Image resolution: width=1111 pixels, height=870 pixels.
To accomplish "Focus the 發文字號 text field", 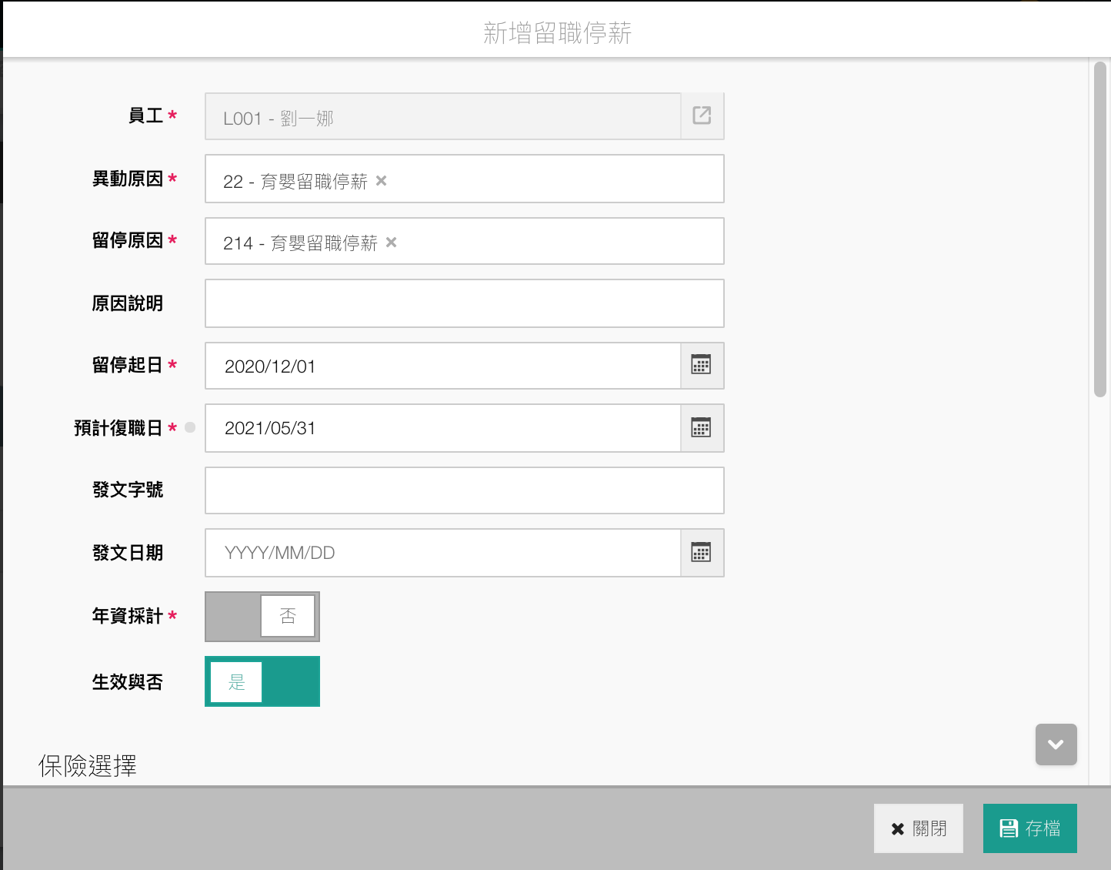I will tap(464, 490).
